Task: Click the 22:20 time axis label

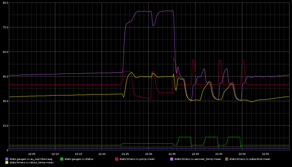Action: pos(102,154)
